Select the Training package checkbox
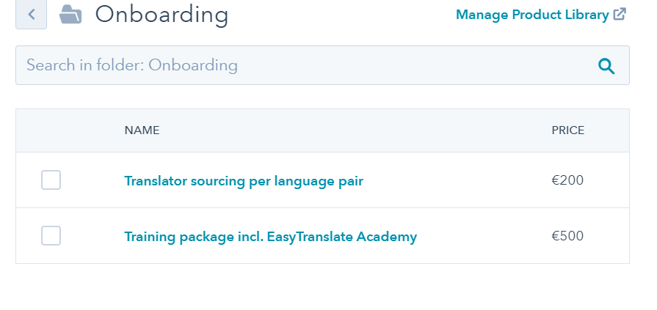The image size is (657, 310). coord(51,236)
